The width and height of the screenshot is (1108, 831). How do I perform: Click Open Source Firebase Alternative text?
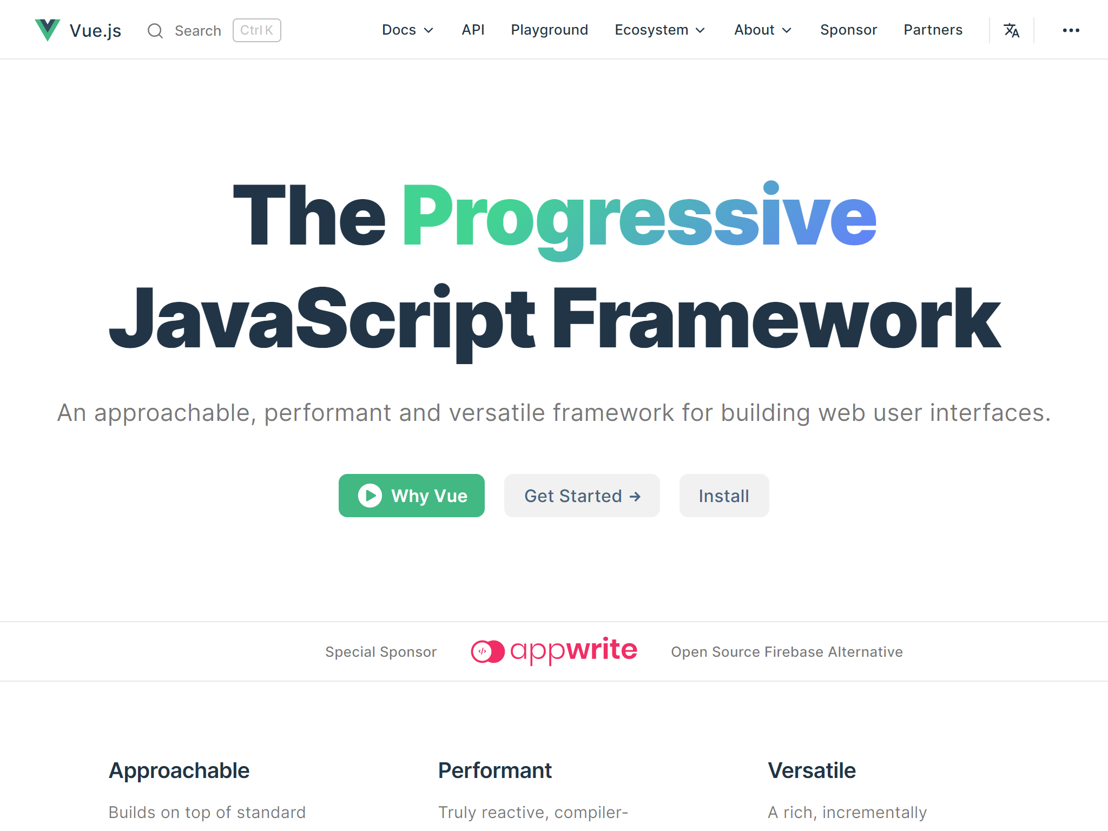(787, 651)
